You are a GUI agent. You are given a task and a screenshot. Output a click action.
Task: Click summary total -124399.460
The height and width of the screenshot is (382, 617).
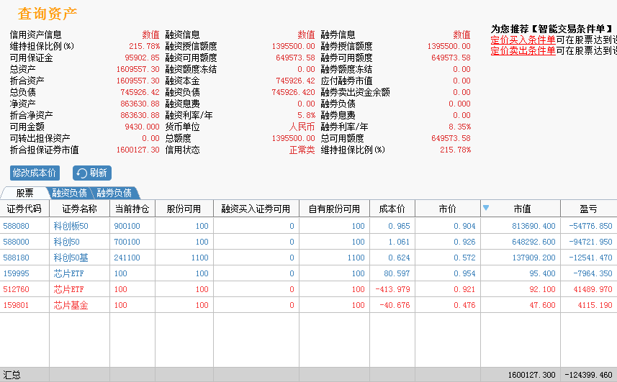click(x=589, y=375)
